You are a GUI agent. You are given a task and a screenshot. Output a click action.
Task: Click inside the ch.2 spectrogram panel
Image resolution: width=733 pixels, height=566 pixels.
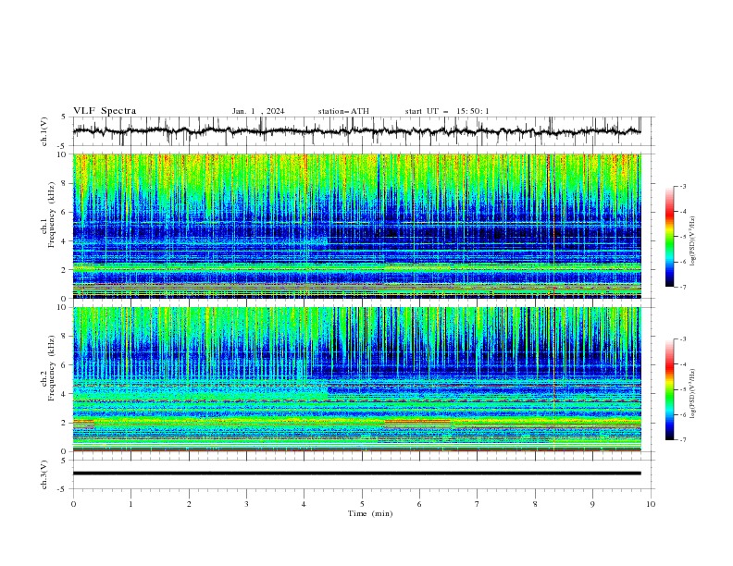356,379
